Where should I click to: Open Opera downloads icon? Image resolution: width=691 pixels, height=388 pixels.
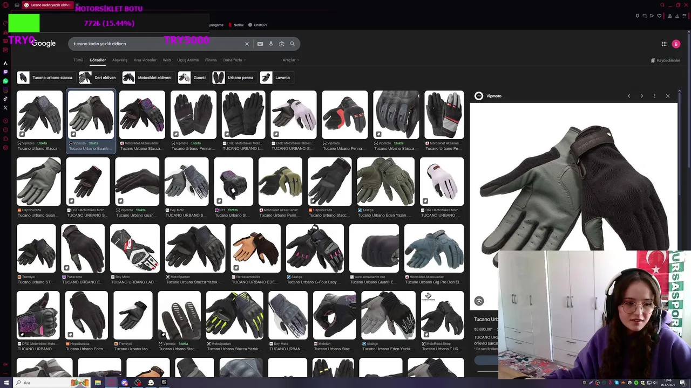pos(677,16)
